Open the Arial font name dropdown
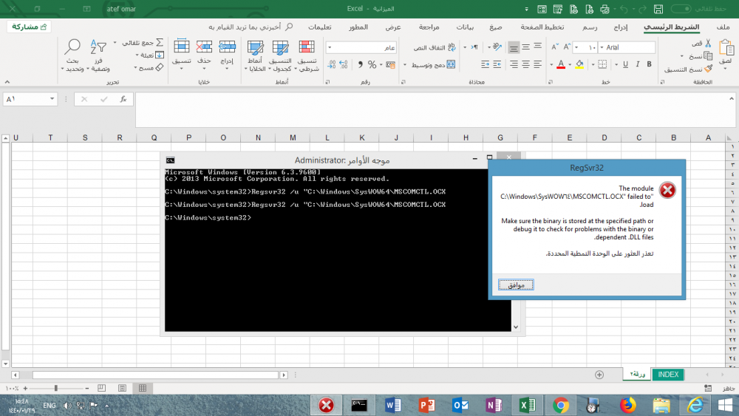 [602, 47]
